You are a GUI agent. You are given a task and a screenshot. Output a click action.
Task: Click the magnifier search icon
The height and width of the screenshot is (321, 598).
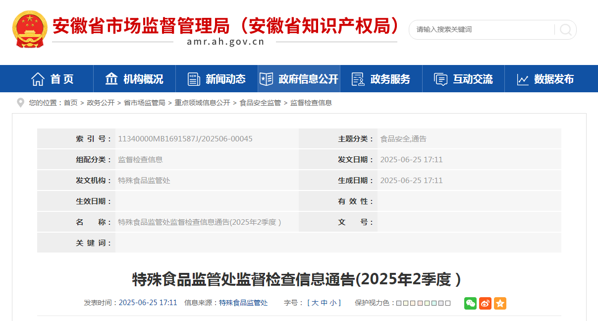[x=565, y=30]
